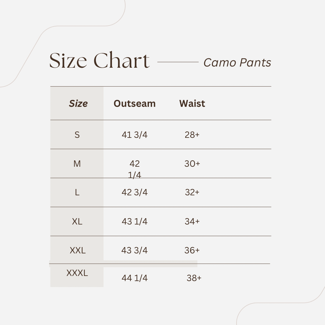The width and height of the screenshot is (325, 325).
Task: Click the 41 3/4 outseam value
Action: click(x=135, y=135)
